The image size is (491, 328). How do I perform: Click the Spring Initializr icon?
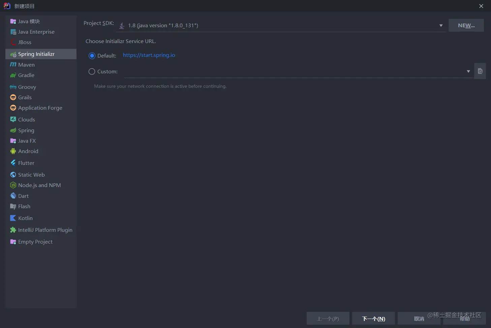tap(13, 54)
